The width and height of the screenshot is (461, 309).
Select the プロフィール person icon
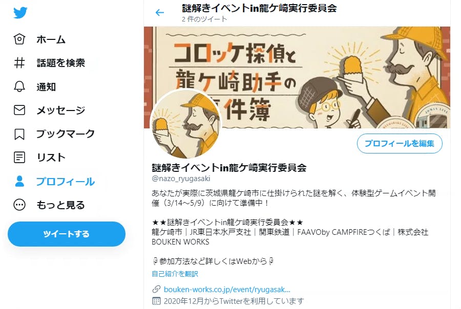19,181
